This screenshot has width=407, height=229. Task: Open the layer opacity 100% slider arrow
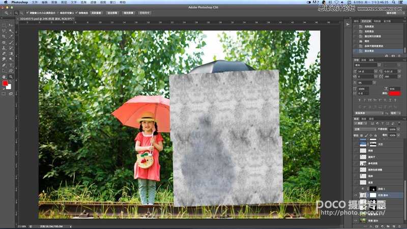tap(398, 129)
